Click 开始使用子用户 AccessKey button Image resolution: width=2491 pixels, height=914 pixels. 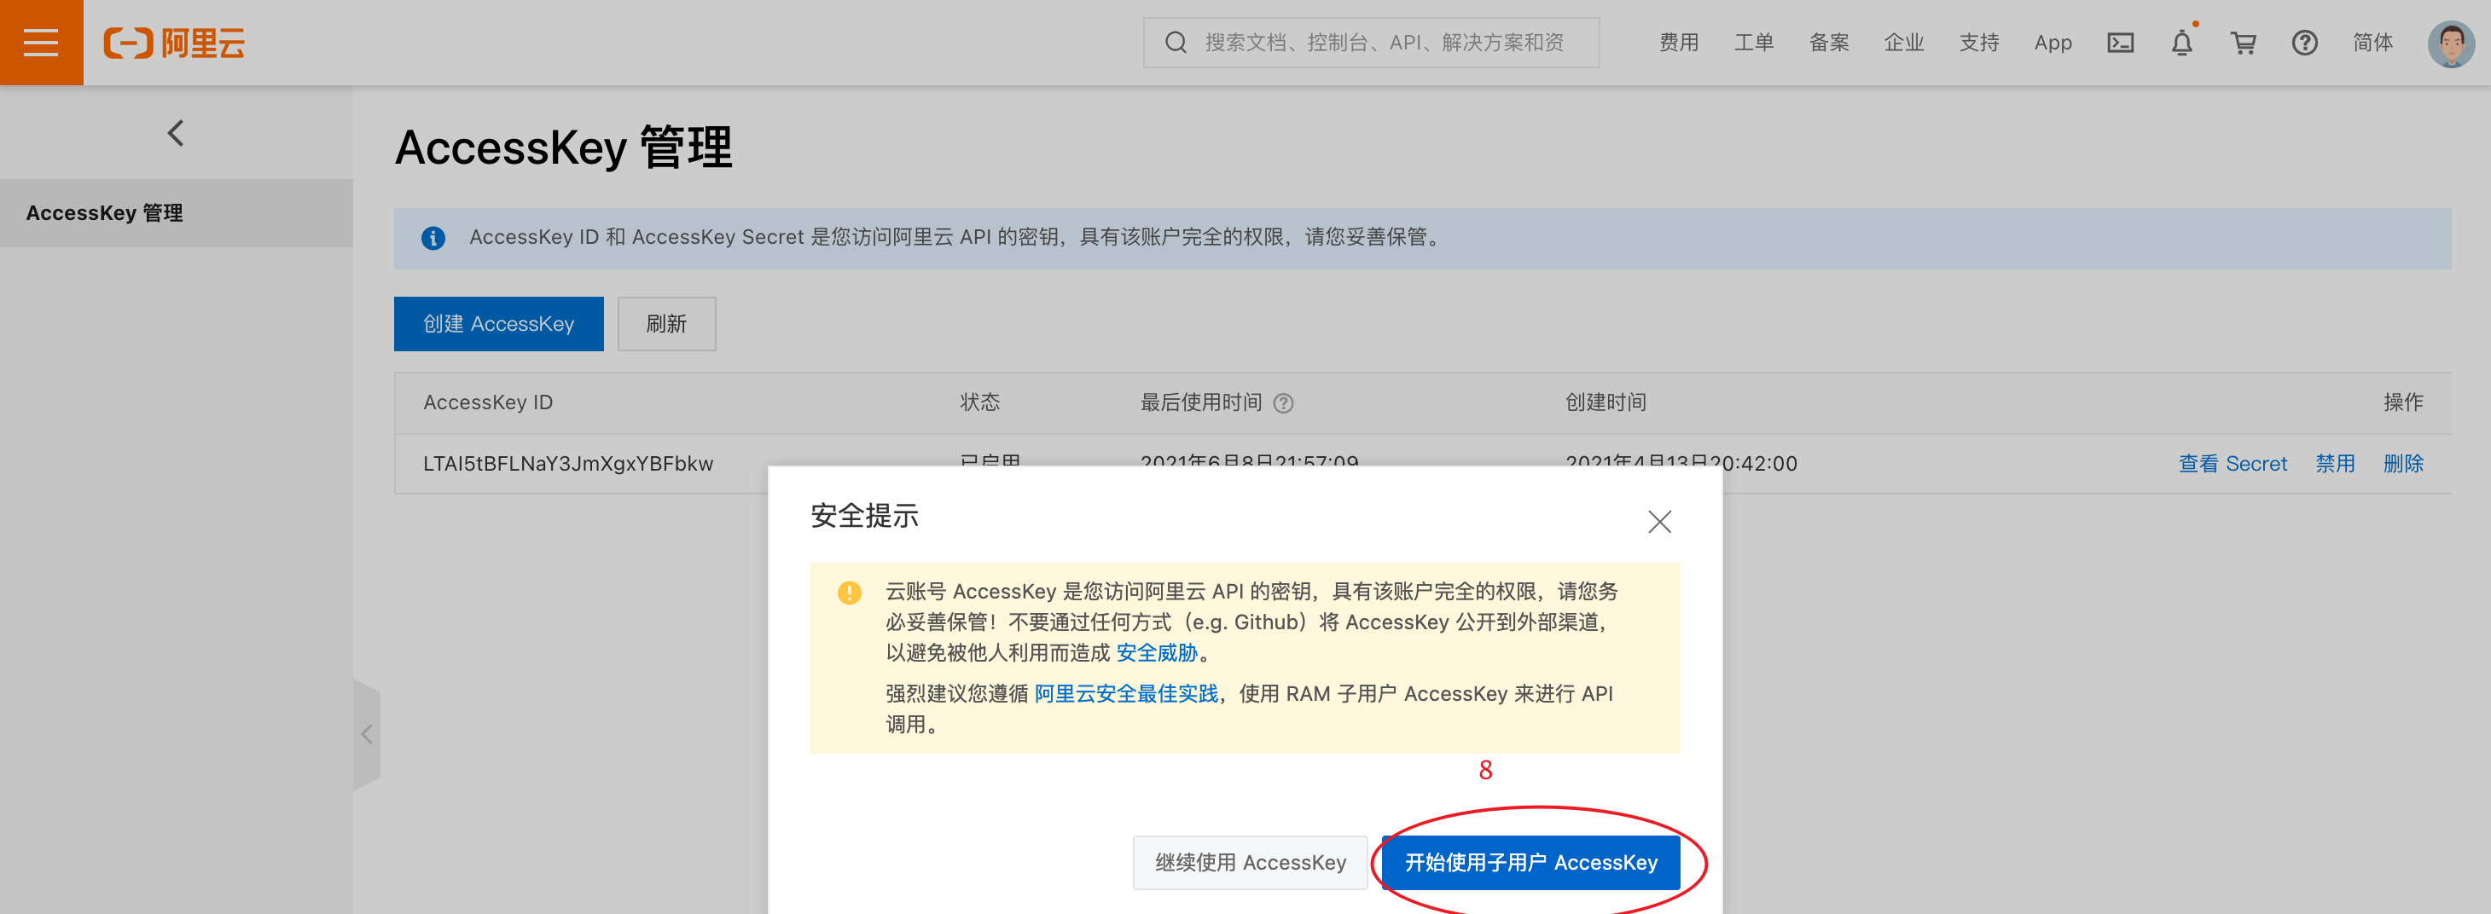pyautogui.click(x=1530, y=863)
